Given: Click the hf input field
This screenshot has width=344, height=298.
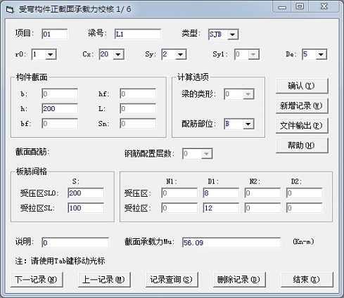Looking at the screenshot, I should click(x=138, y=94).
